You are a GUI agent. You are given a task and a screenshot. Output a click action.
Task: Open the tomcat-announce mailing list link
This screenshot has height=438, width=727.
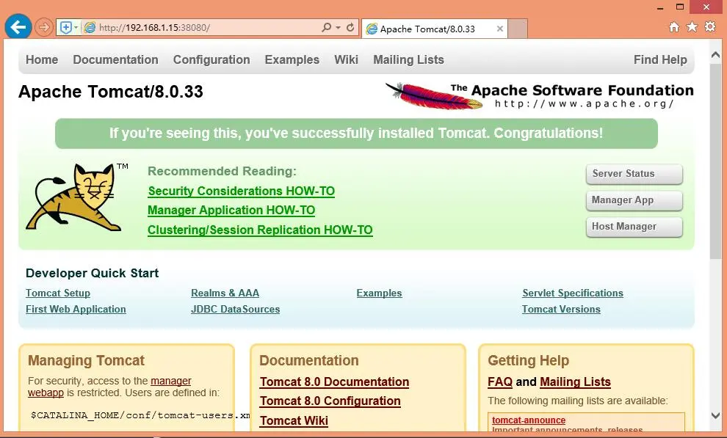pos(529,420)
